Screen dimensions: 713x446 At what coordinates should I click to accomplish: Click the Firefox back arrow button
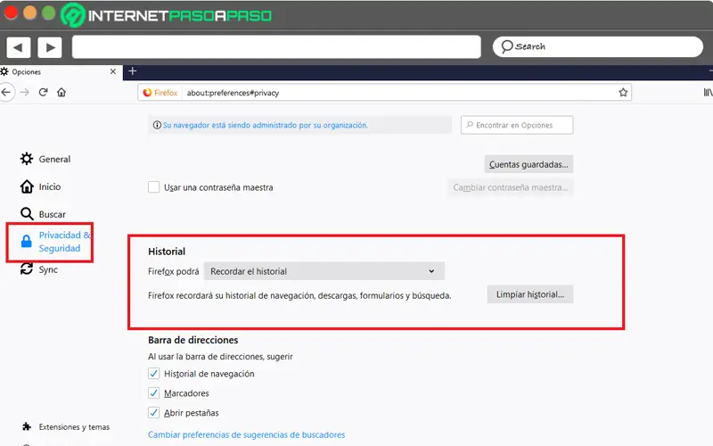pyautogui.click(x=6, y=93)
